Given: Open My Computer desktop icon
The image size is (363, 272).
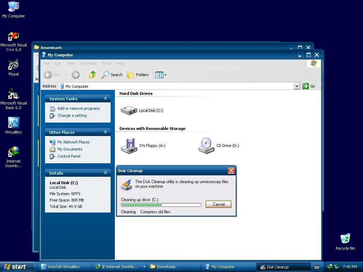Looking at the screenshot, I should point(13,10).
